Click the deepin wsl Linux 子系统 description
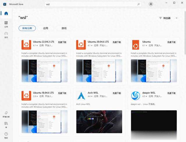 [143, 104]
